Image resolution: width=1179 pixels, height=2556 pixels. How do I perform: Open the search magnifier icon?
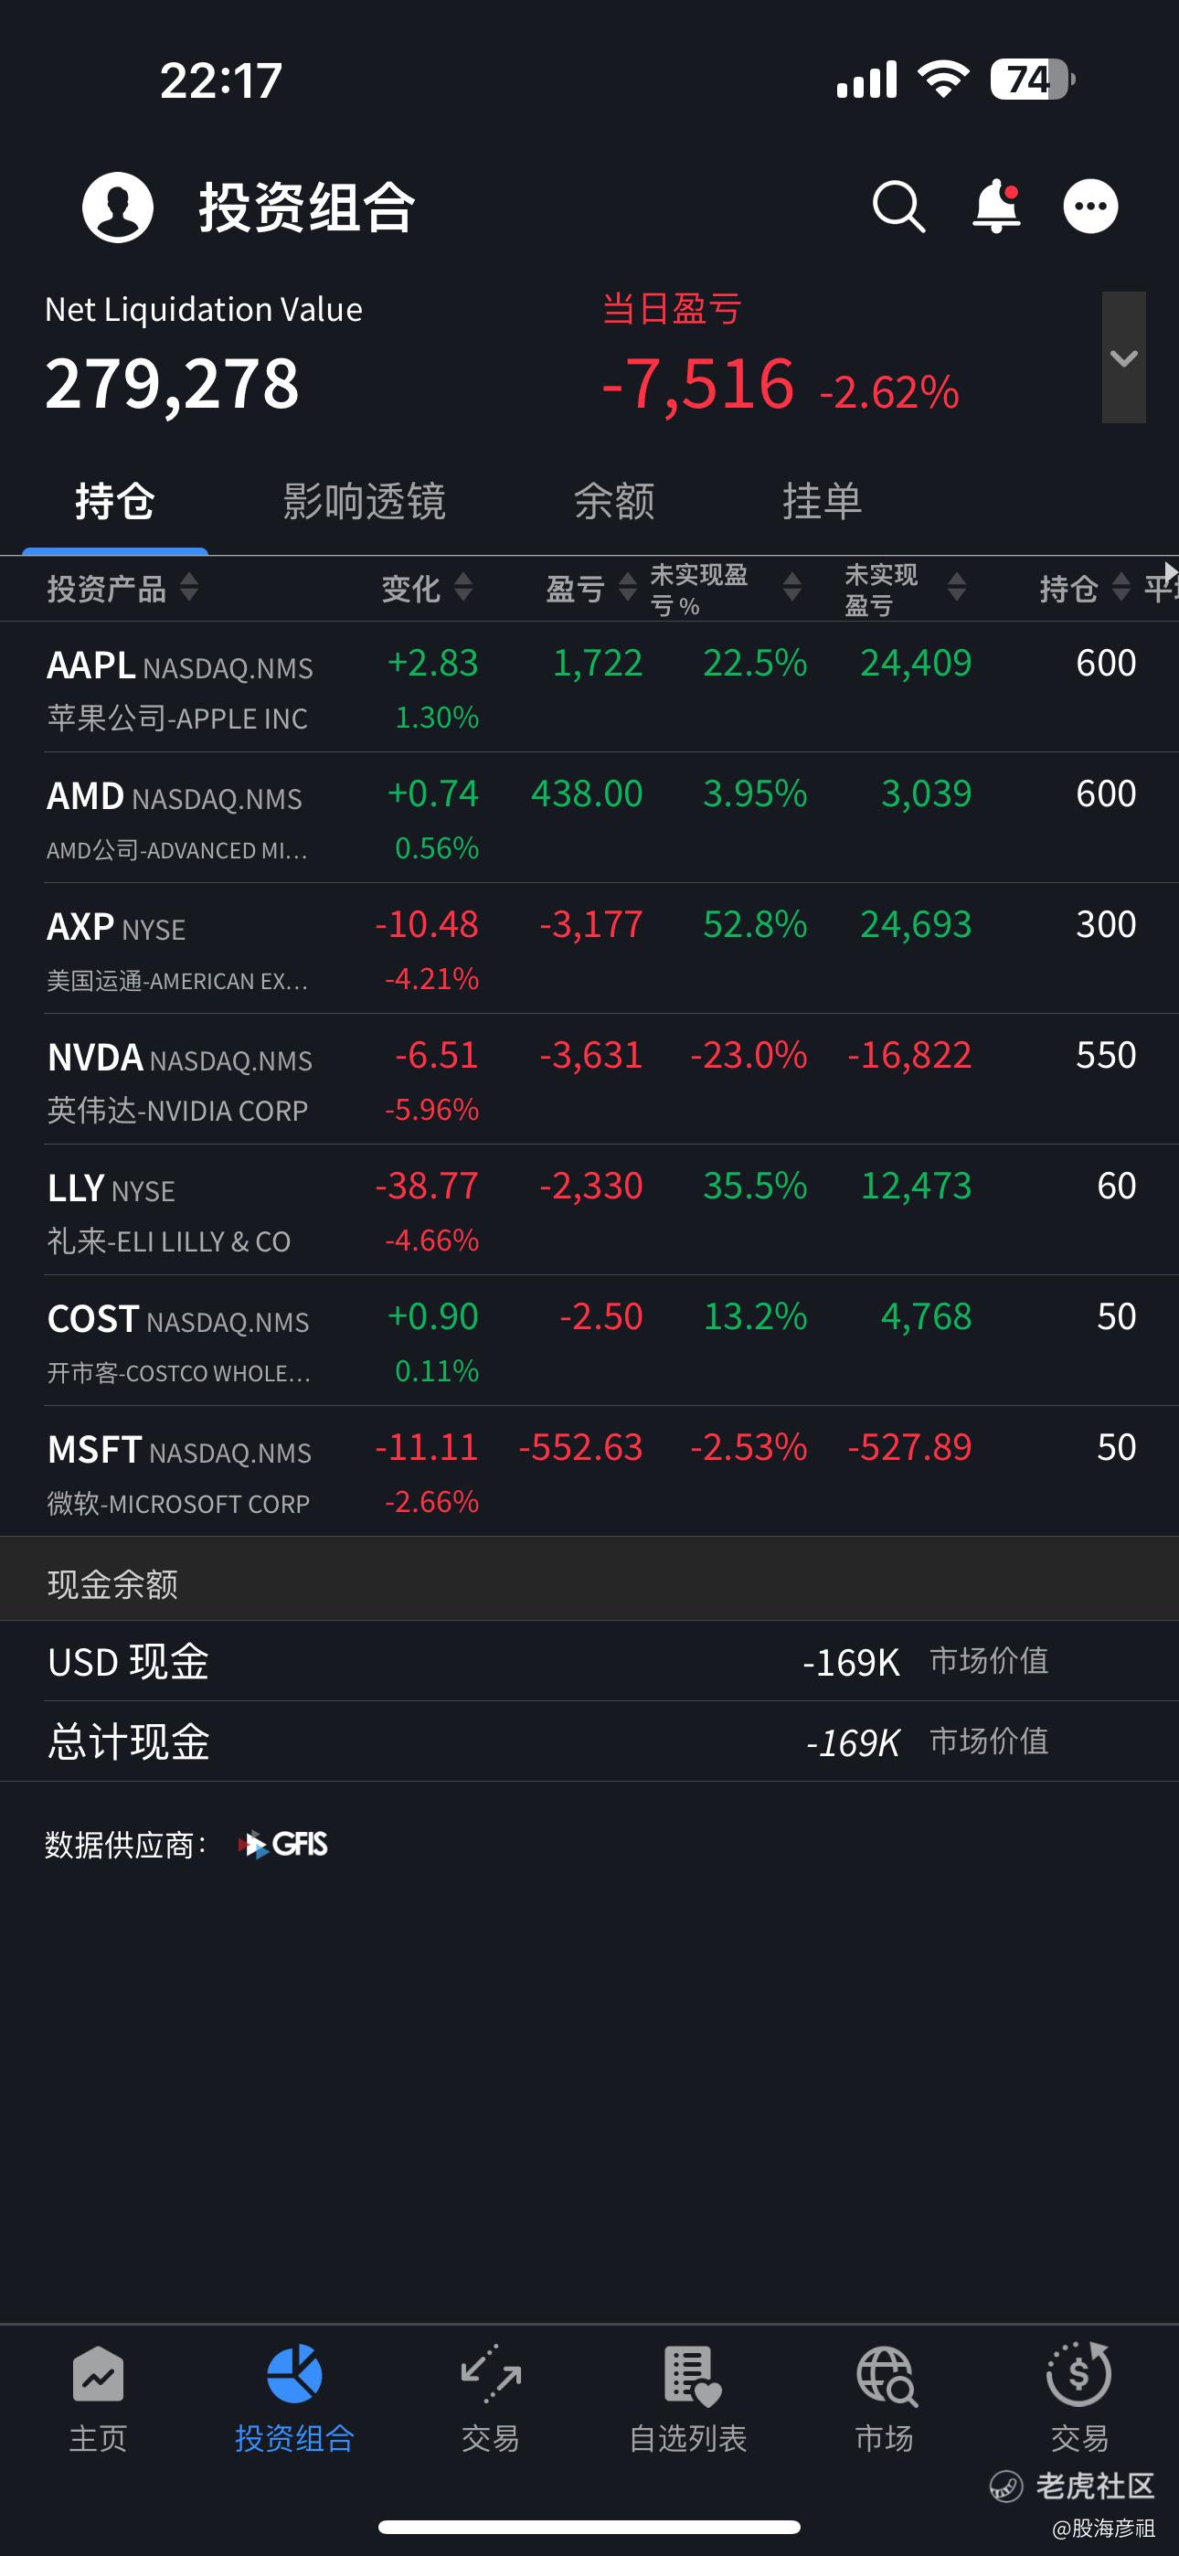click(x=899, y=207)
